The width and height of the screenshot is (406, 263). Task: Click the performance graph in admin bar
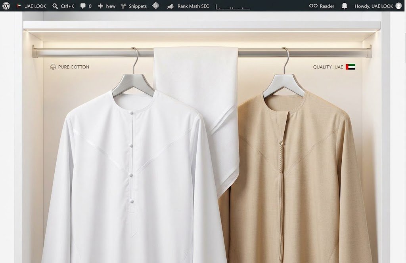coord(233,6)
